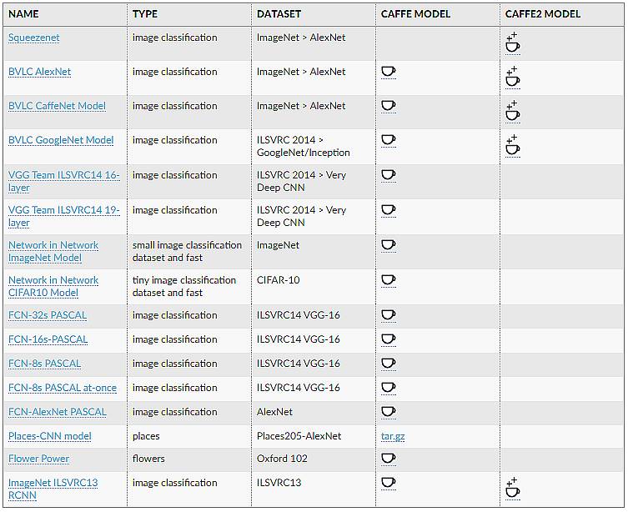The width and height of the screenshot is (628, 512).
Task: Download BVLC GoogleNet Caffe model icon
Action: [389, 141]
